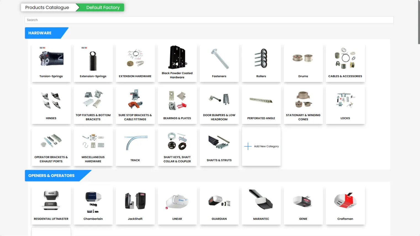Click the Search input field
Image resolution: width=420 pixels, height=236 pixels.
point(209,20)
